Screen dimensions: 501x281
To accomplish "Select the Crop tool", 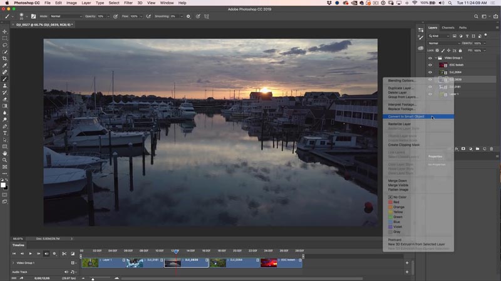I will pyautogui.click(x=4, y=59).
